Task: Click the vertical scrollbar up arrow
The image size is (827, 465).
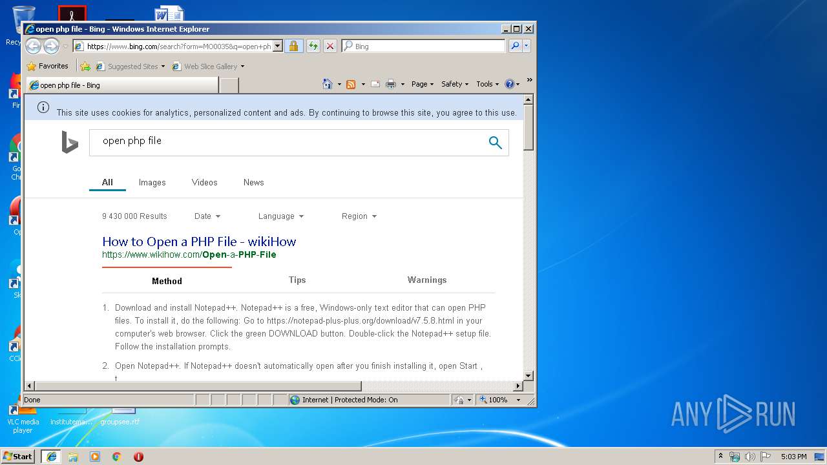Action: tap(529, 99)
